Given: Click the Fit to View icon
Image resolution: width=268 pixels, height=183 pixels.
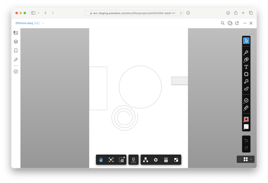Looking at the screenshot, I should point(111,160).
